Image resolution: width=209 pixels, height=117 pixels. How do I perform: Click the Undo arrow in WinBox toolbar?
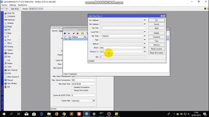pyautogui.click(x=2, y=9)
